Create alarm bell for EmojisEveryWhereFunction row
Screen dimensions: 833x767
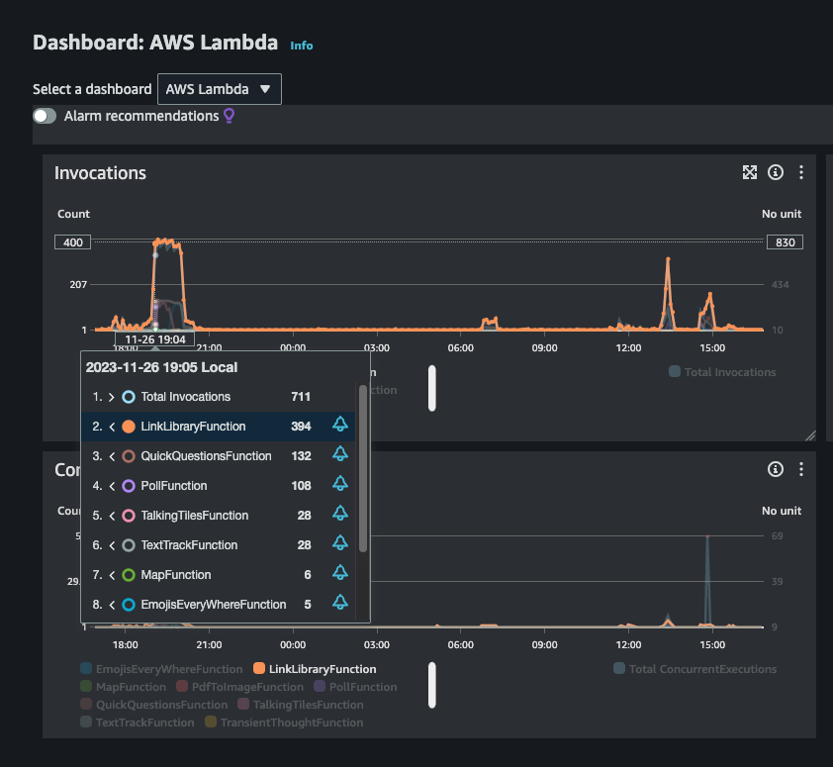pos(340,603)
